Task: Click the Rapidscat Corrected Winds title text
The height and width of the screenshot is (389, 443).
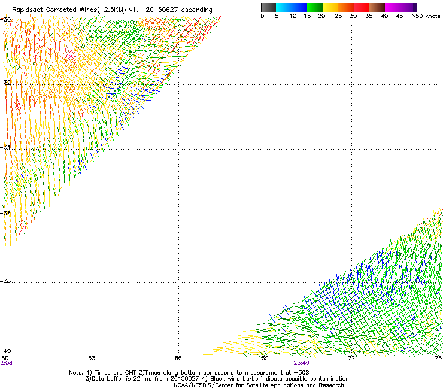Action: (112, 10)
